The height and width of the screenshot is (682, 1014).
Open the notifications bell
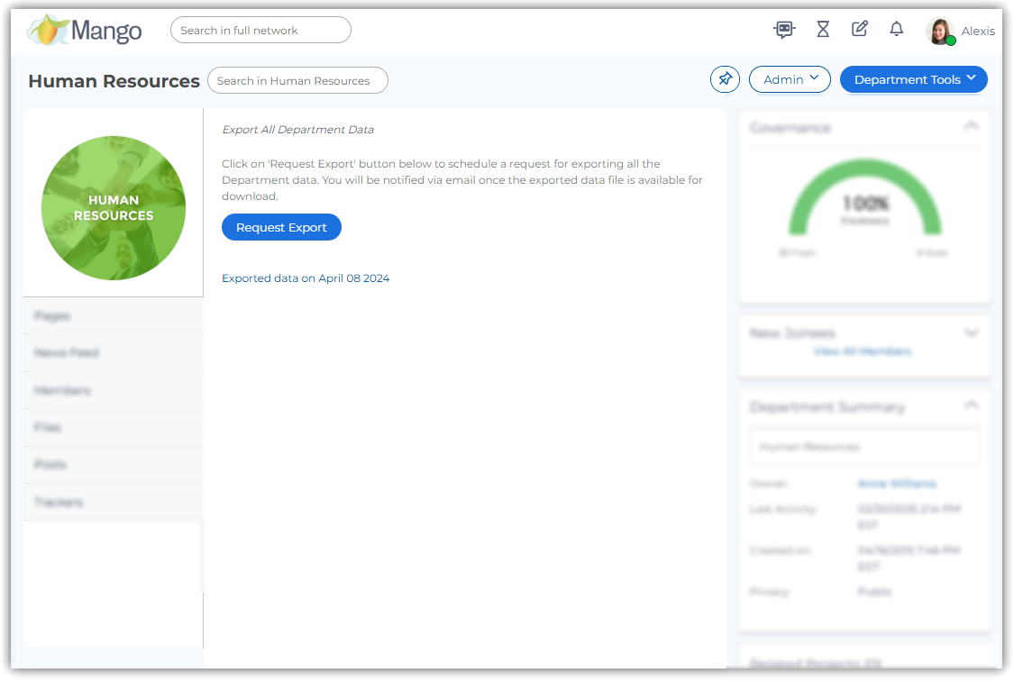click(896, 30)
